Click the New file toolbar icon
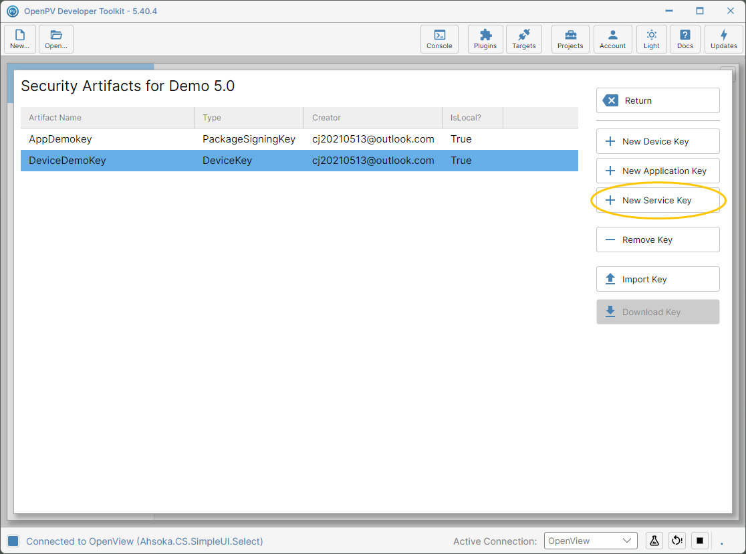Viewport: 746px width, 554px height. (20, 39)
